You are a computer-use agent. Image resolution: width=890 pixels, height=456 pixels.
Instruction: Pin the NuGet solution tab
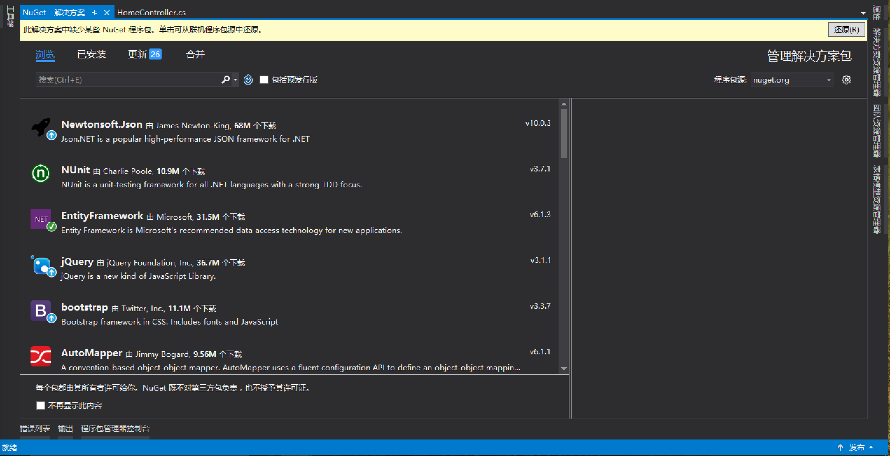click(95, 13)
